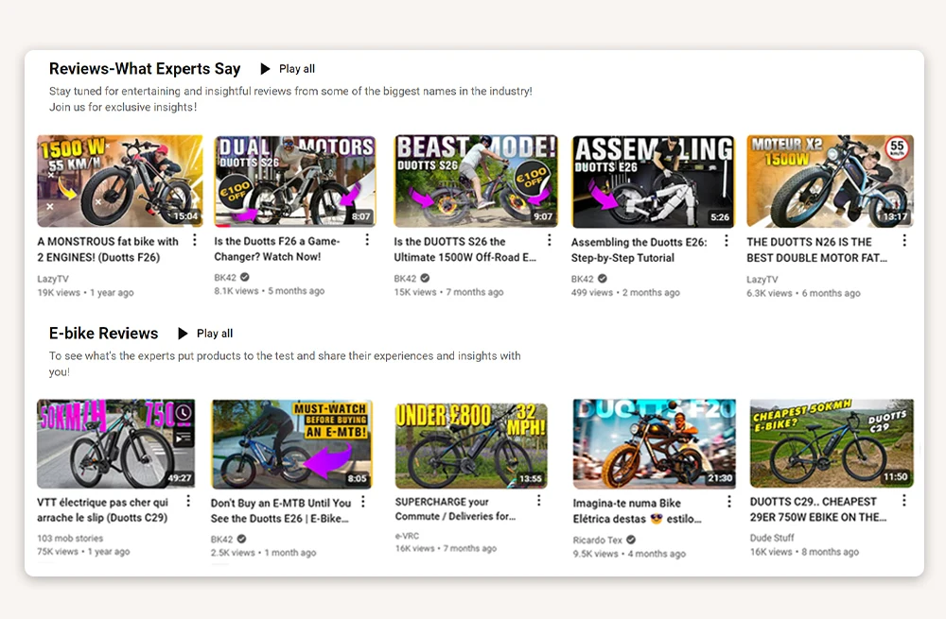Open three-dot menu for MONSTROUS fat bike video
Screen dimensions: 946x619
[x=195, y=241]
